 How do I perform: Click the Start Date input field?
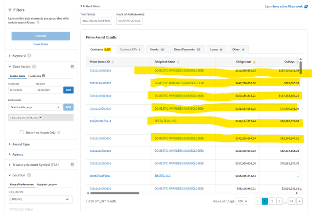[x=22, y=90]
